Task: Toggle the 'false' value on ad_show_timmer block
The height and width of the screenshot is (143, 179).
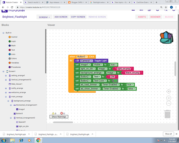Action: (x=131, y=89)
